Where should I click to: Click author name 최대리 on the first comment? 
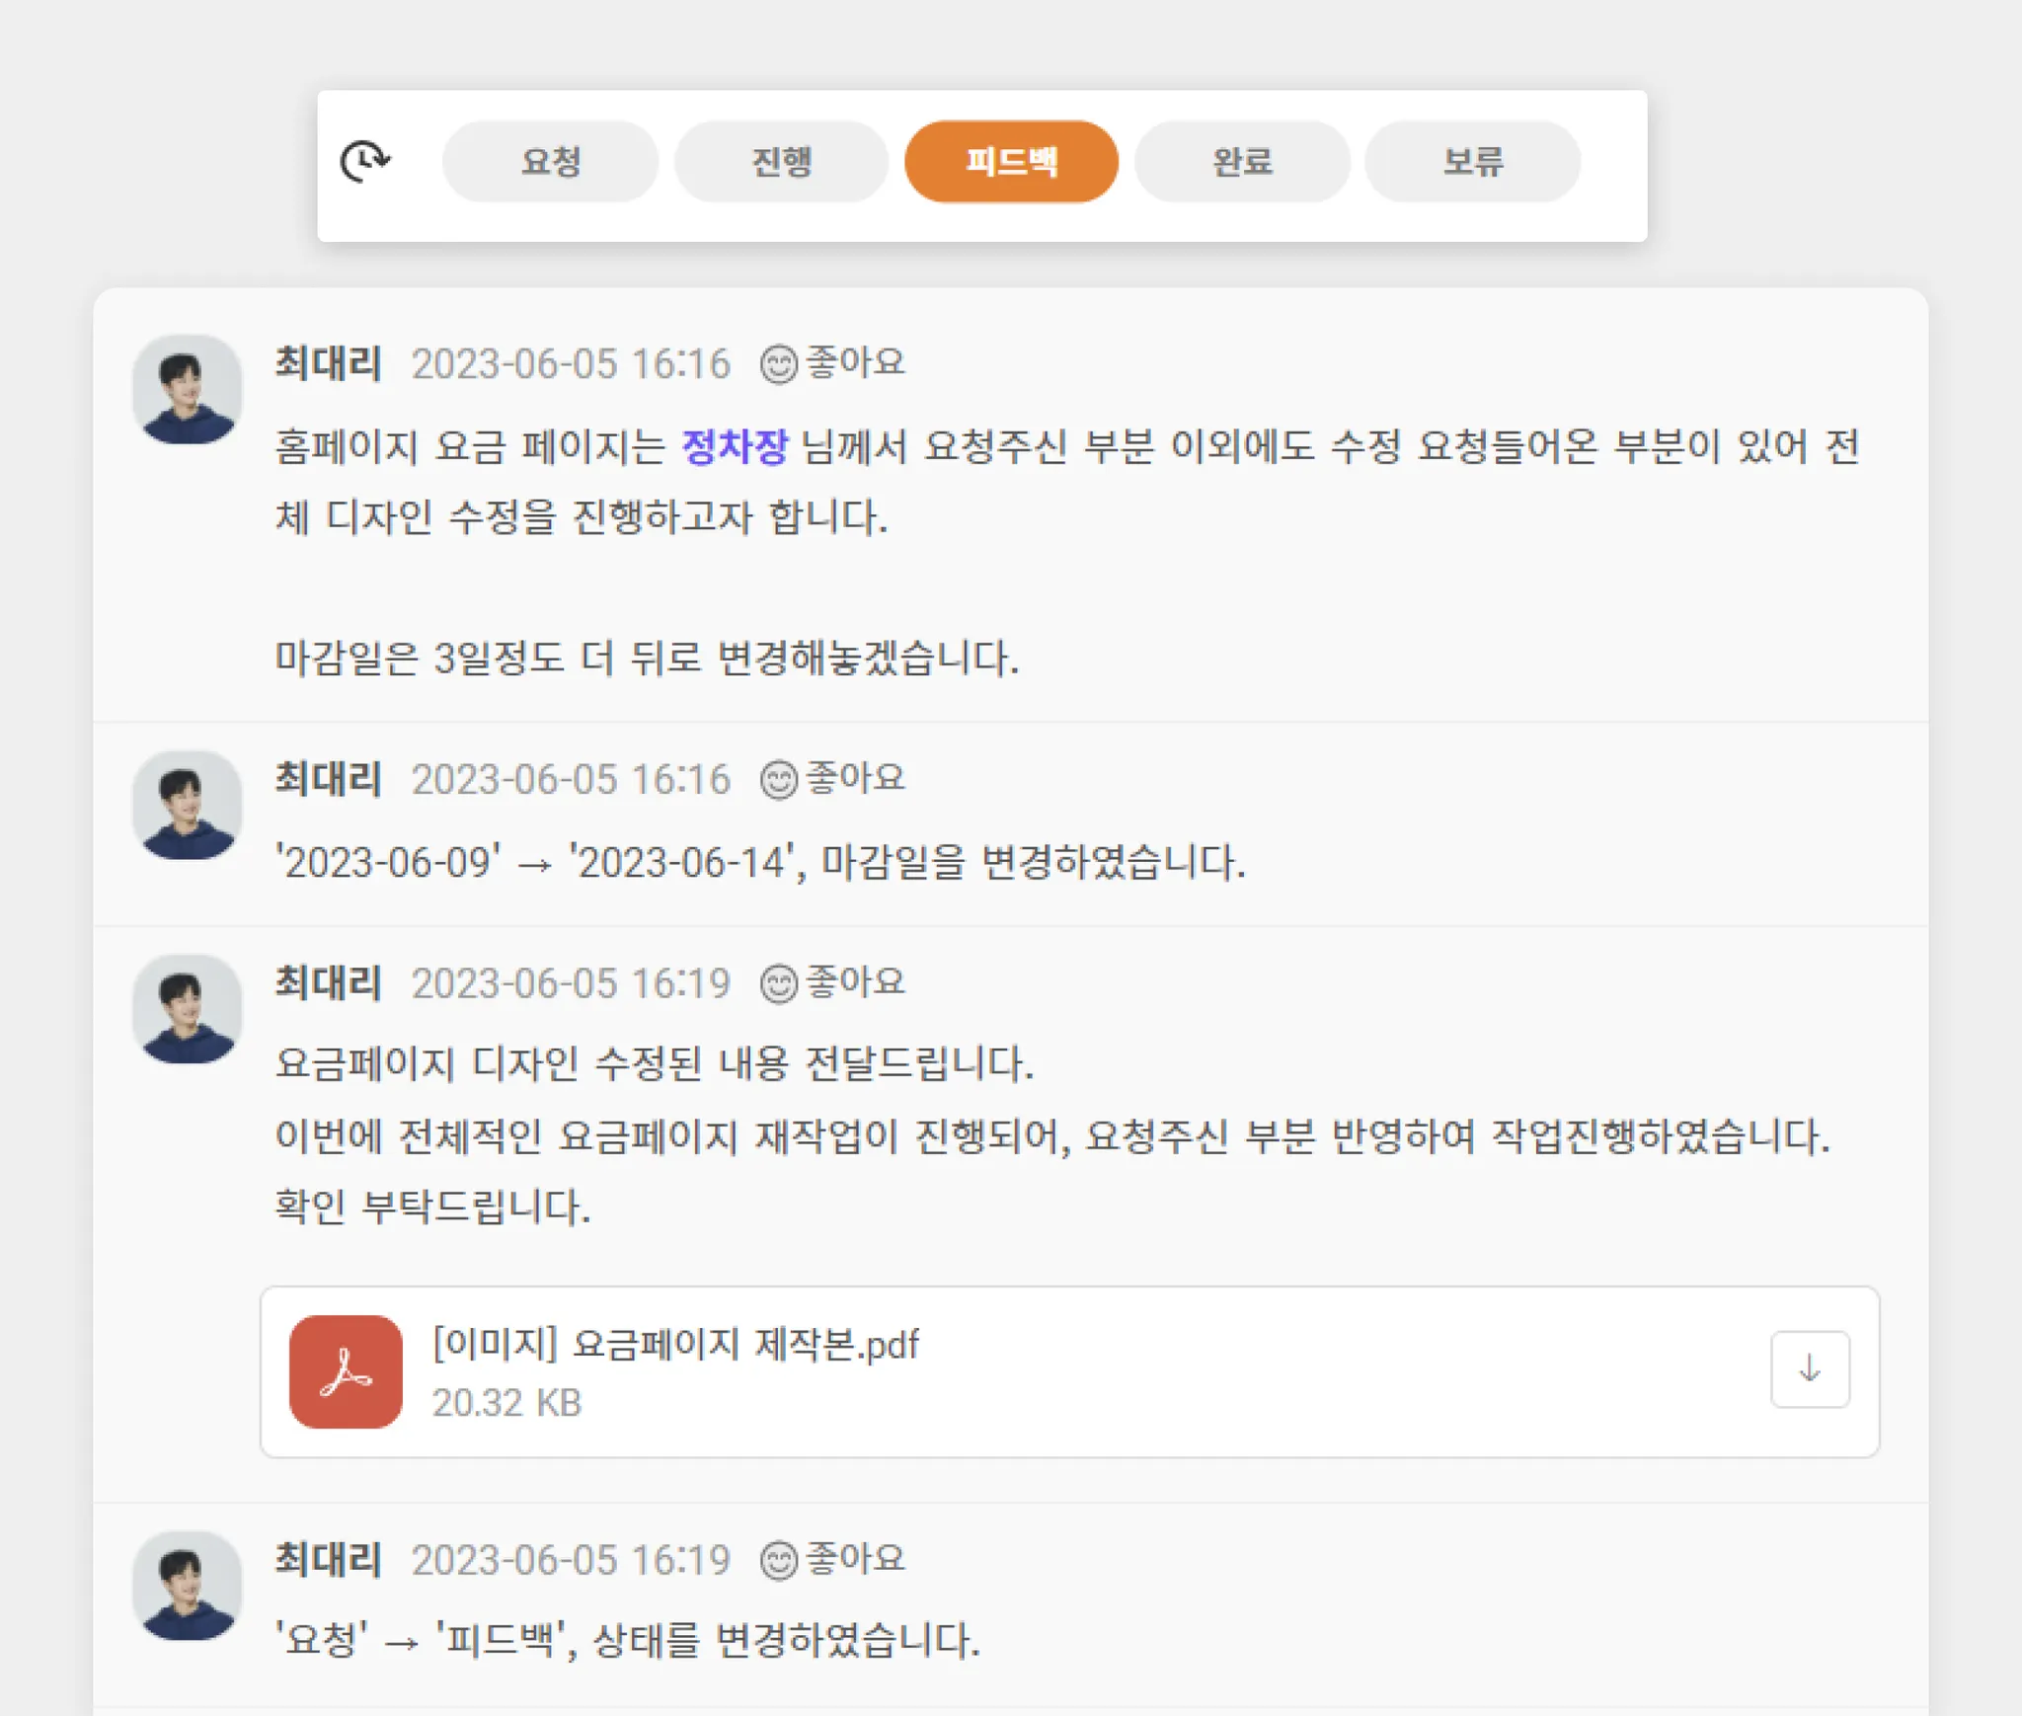point(328,363)
